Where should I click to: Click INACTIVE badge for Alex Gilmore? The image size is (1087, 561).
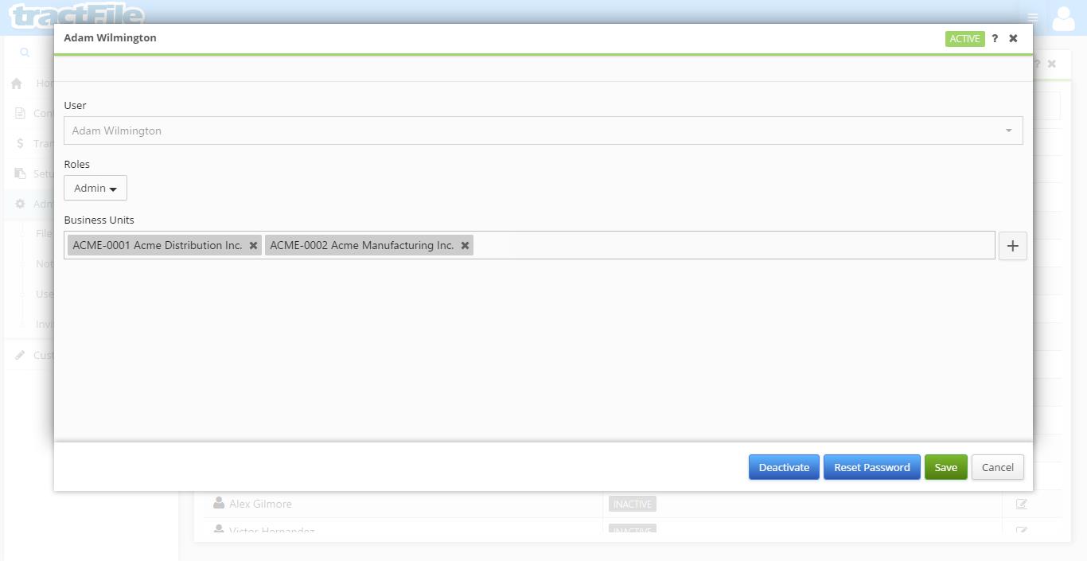pyautogui.click(x=633, y=504)
